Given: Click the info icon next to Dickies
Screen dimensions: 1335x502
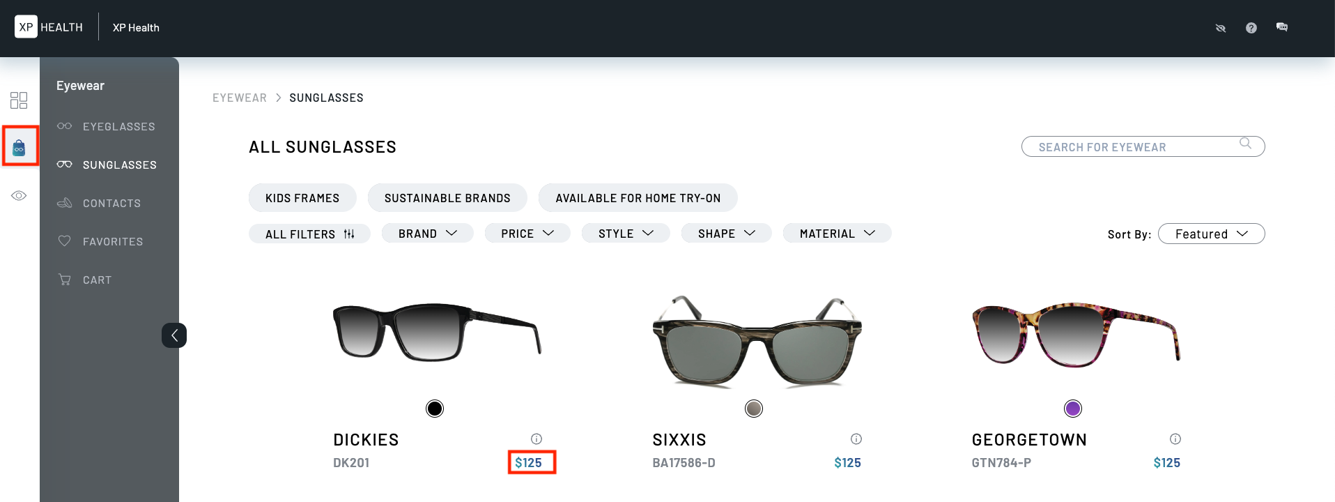Looking at the screenshot, I should [x=537, y=439].
